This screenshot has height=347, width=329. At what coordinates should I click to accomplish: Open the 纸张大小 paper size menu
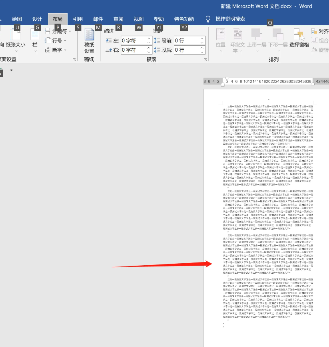(16, 41)
